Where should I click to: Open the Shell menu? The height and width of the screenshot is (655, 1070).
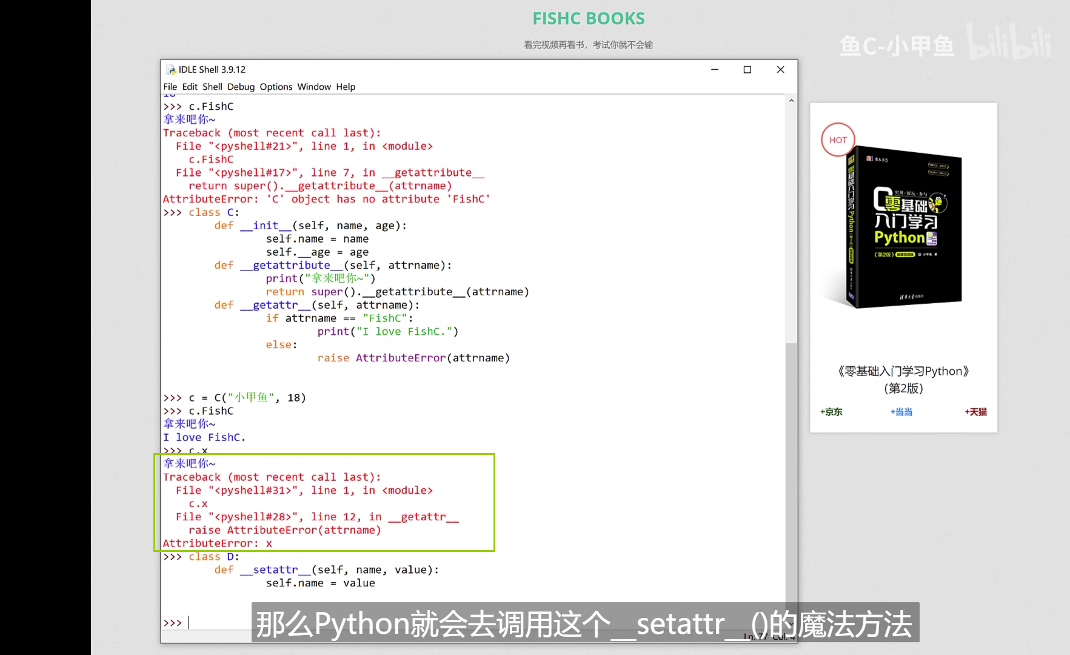[212, 87]
